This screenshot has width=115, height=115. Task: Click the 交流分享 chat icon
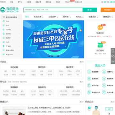point(104,92)
